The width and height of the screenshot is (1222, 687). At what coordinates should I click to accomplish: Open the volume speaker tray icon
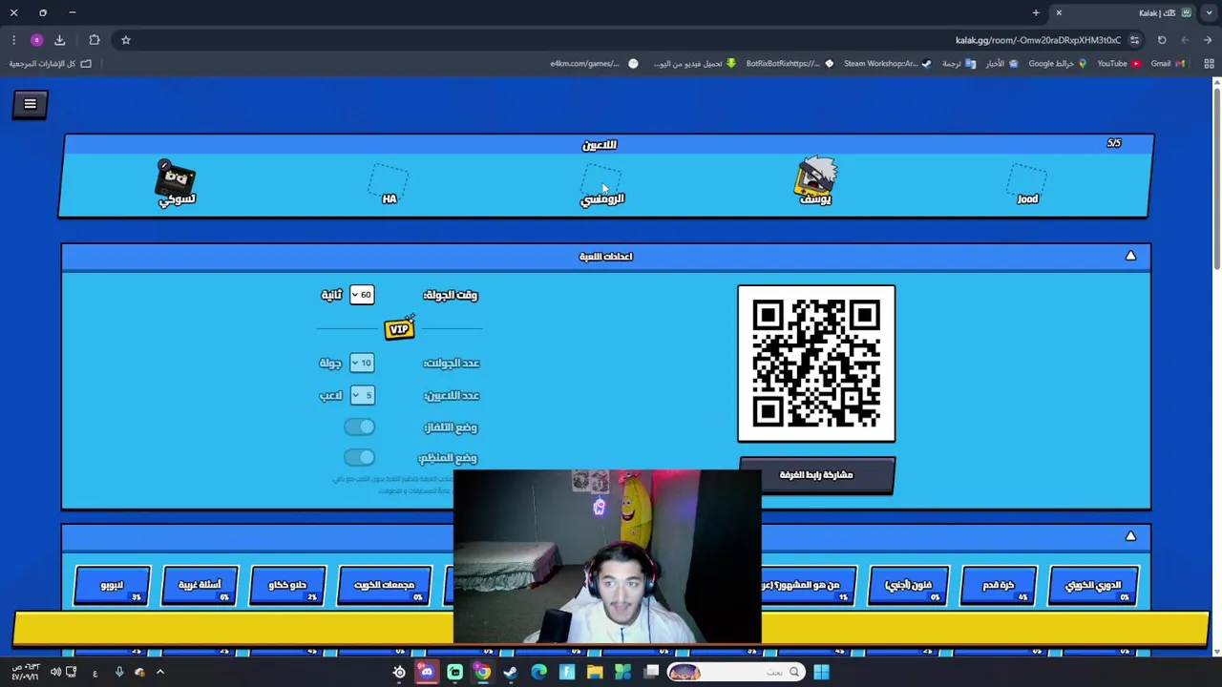coord(54,673)
